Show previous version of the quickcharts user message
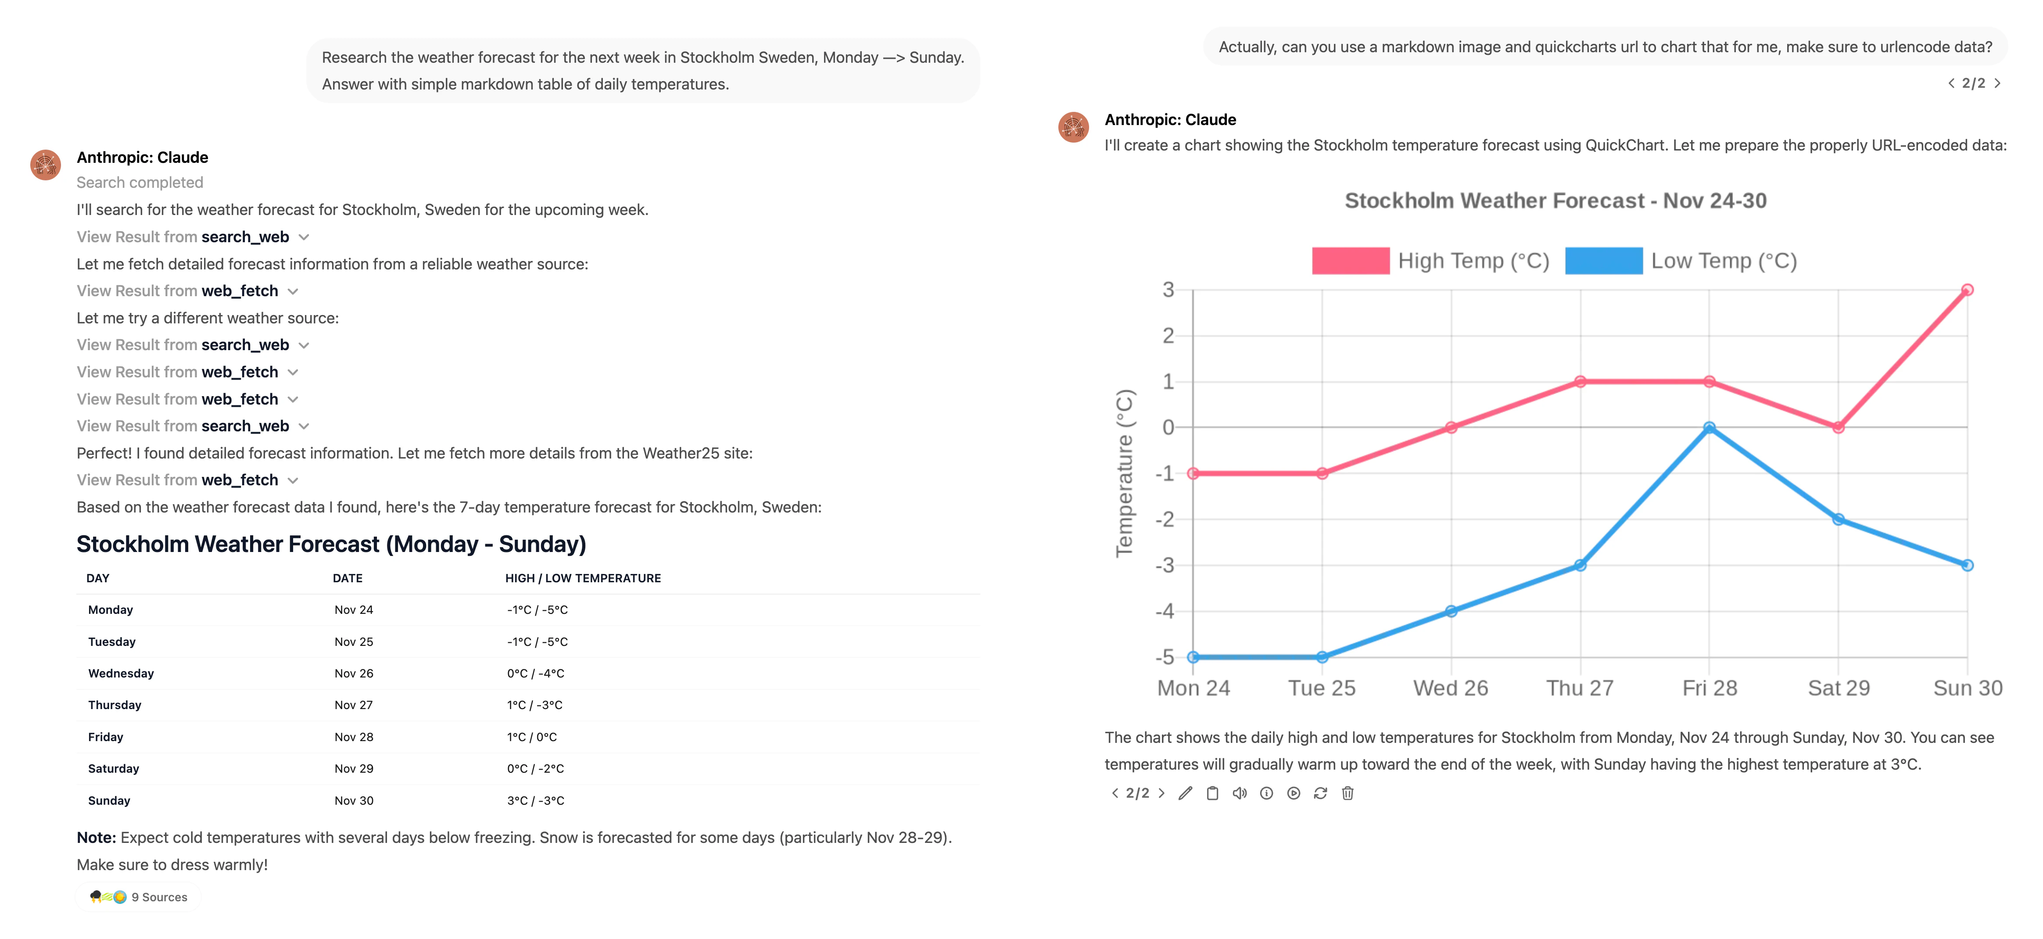The width and height of the screenshot is (2043, 939). click(1951, 83)
